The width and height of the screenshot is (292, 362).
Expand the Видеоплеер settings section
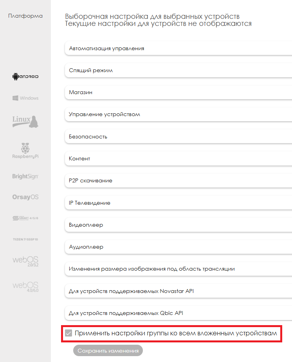tap(178, 225)
